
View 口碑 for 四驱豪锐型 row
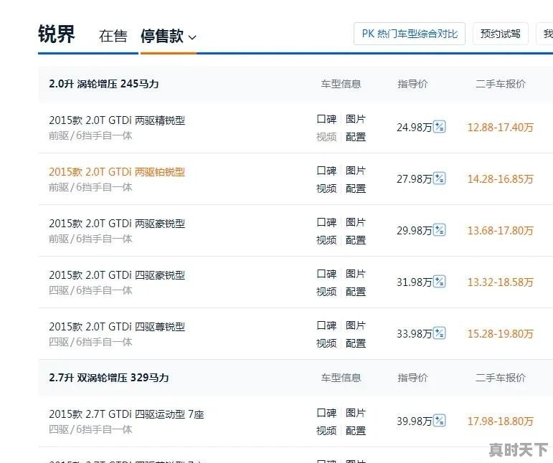coord(326,274)
